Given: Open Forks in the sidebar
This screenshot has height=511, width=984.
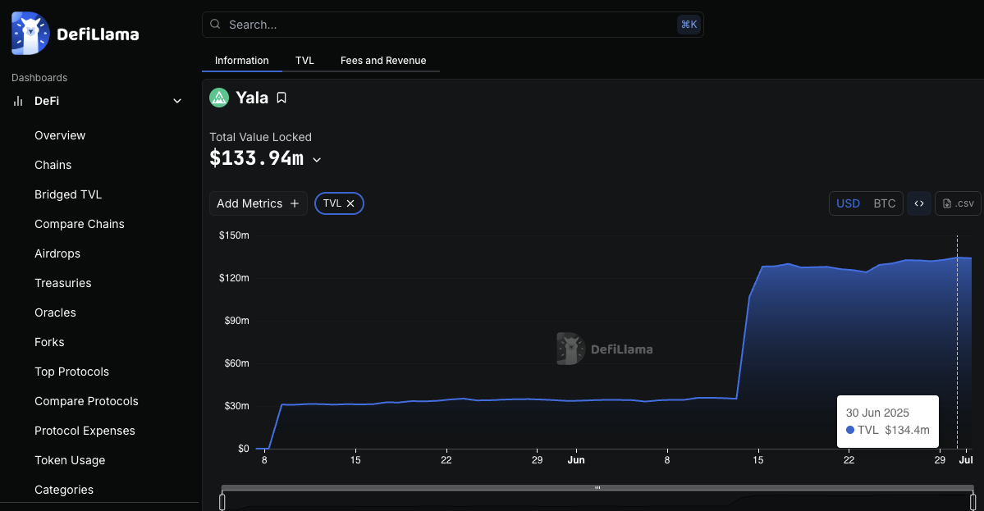Looking at the screenshot, I should tap(49, 342).
